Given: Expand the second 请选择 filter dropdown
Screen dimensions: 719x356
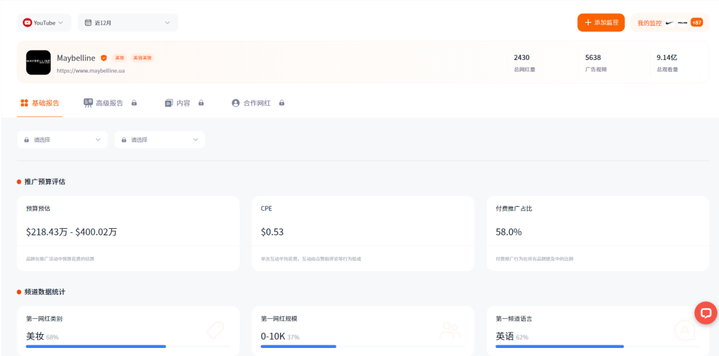Looking at the screenshot, I should point(159,140).
